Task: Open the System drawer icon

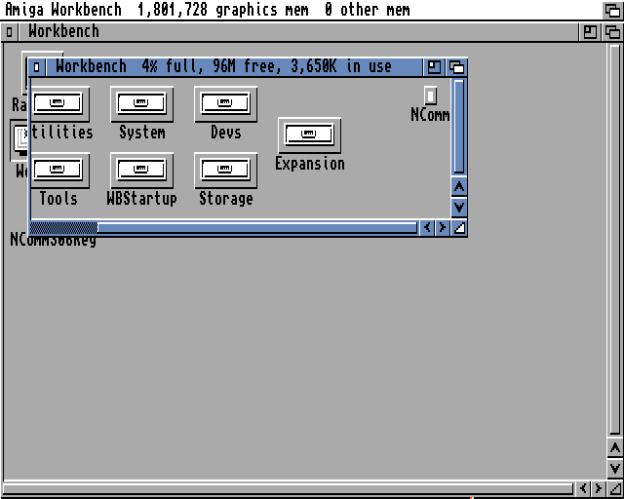Action: tap(141, 104)
